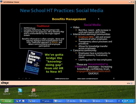Click the 63% zoom value
Screen dimensions: 136x104
[128, 83]
